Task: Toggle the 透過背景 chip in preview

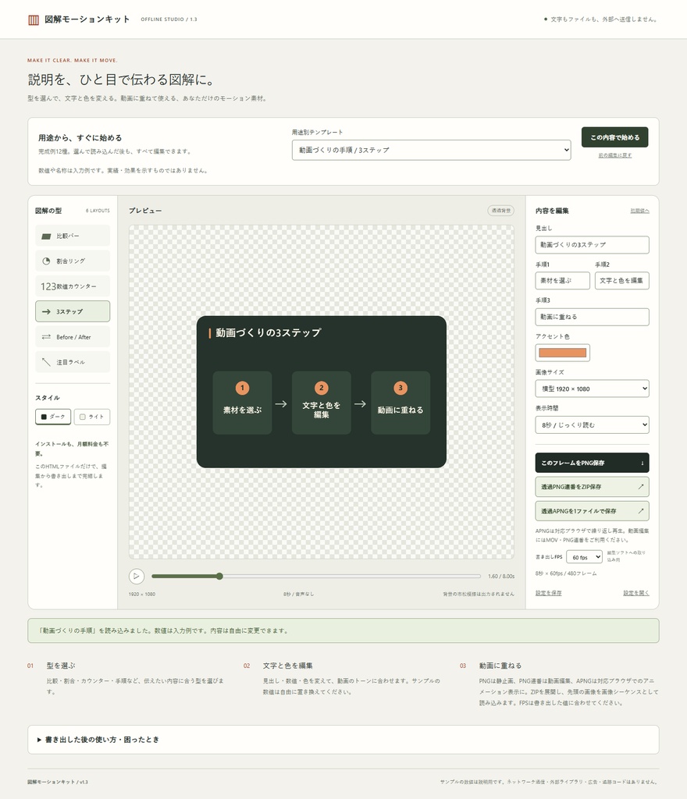Action: [x=500, y=211]
